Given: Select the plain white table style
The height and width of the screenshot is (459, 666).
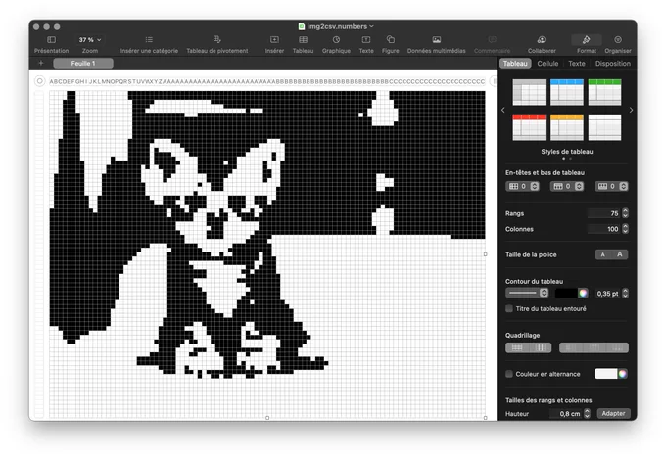Looking at the screenshot, I should (x=604, y=127).
